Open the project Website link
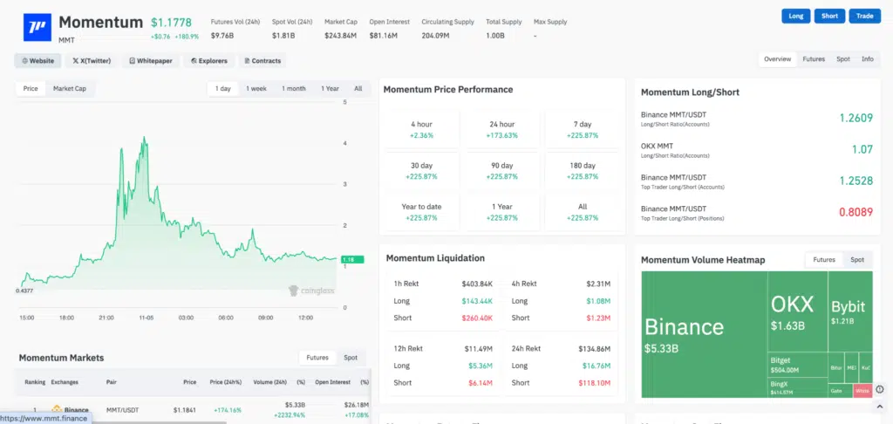The image size is (893, 424). pos(37,61)
